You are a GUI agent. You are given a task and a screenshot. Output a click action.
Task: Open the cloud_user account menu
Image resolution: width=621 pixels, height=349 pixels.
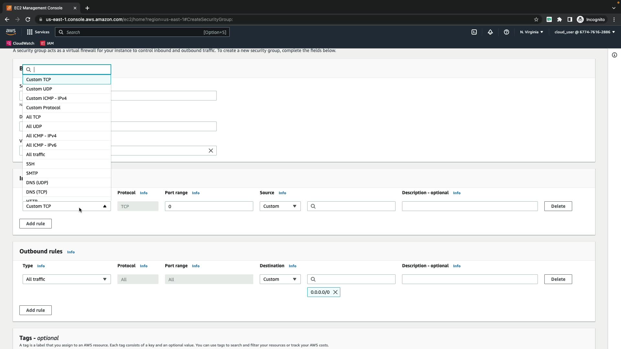(584, 32)
